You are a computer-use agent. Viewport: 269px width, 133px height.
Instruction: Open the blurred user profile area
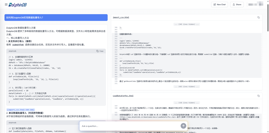point(256,4)
